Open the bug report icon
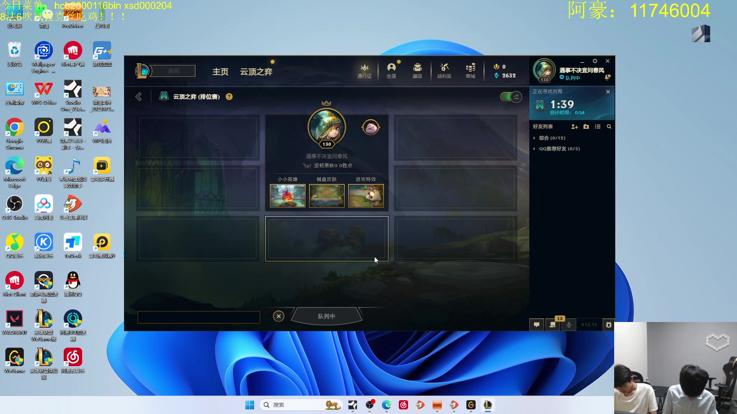Image resolution: width=737 pixels, height=414 pixels. 609,325
